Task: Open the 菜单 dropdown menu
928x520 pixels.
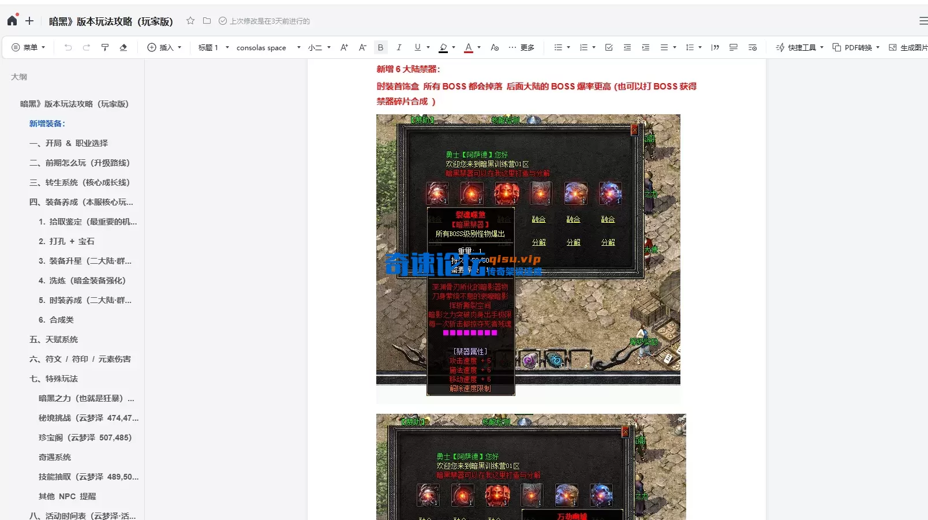Action: (28, 47)
